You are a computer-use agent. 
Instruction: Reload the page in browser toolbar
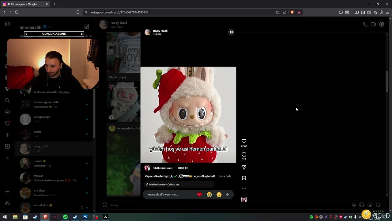(17, 12)
